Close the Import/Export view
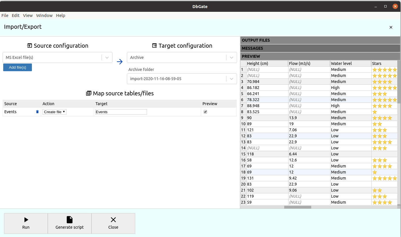This screenshot has width=401, height=237. [x=391, y=27]
